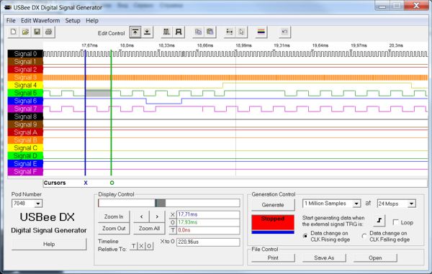The height and width of the screenshot is (274, 432).
Task: Click the clock pattern edit icon
Action: (x=167, y=32)
